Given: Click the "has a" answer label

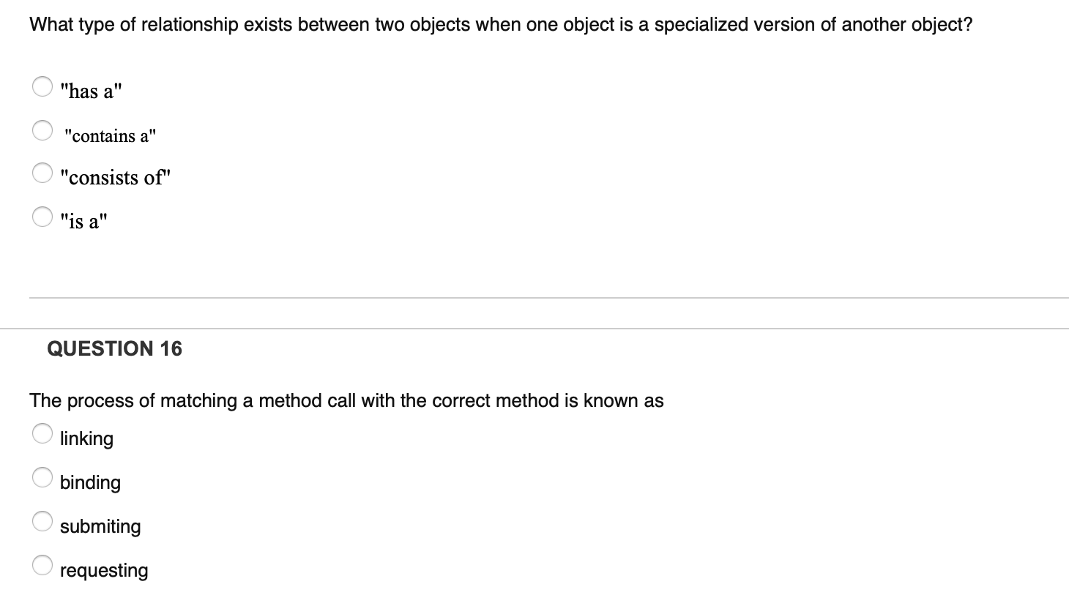Looking at the screenshot, I should pos(92,91).
